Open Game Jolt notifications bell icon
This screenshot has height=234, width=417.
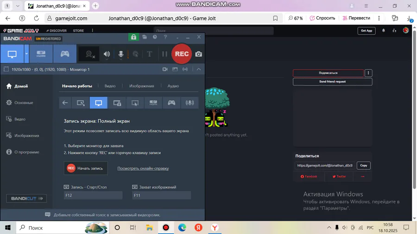point(384,31)
